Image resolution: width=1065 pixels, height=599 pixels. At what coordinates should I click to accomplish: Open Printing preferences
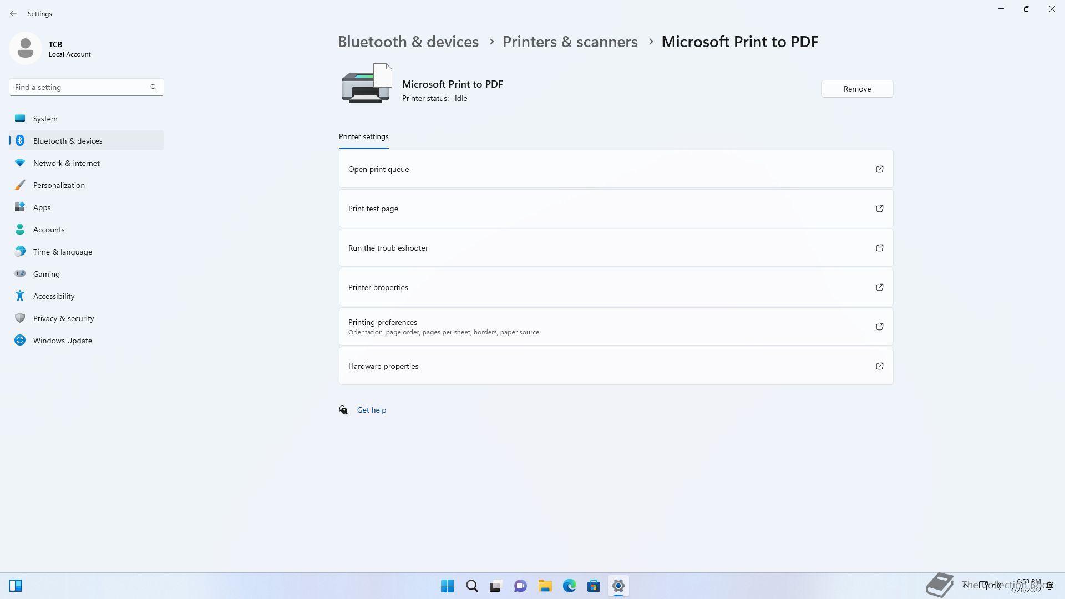616,327
